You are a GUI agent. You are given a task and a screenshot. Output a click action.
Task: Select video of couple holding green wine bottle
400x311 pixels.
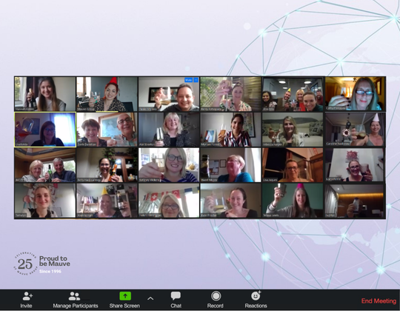(x=45, y=165)
